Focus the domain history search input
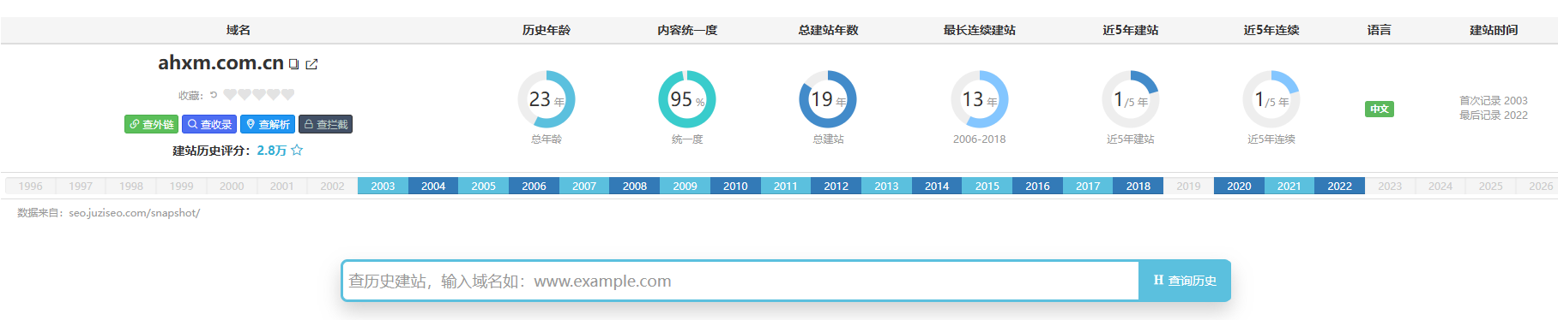This screenshot has width=1558, height=320. click(x=740, y=281)
